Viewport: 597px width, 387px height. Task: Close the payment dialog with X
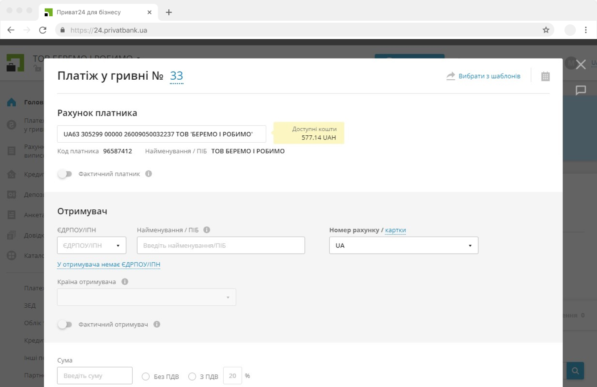581,64
